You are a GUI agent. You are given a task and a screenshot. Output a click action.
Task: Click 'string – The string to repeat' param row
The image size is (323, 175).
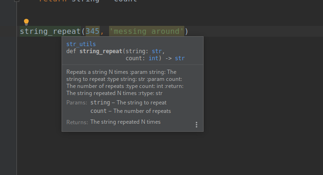click(128, 103)
